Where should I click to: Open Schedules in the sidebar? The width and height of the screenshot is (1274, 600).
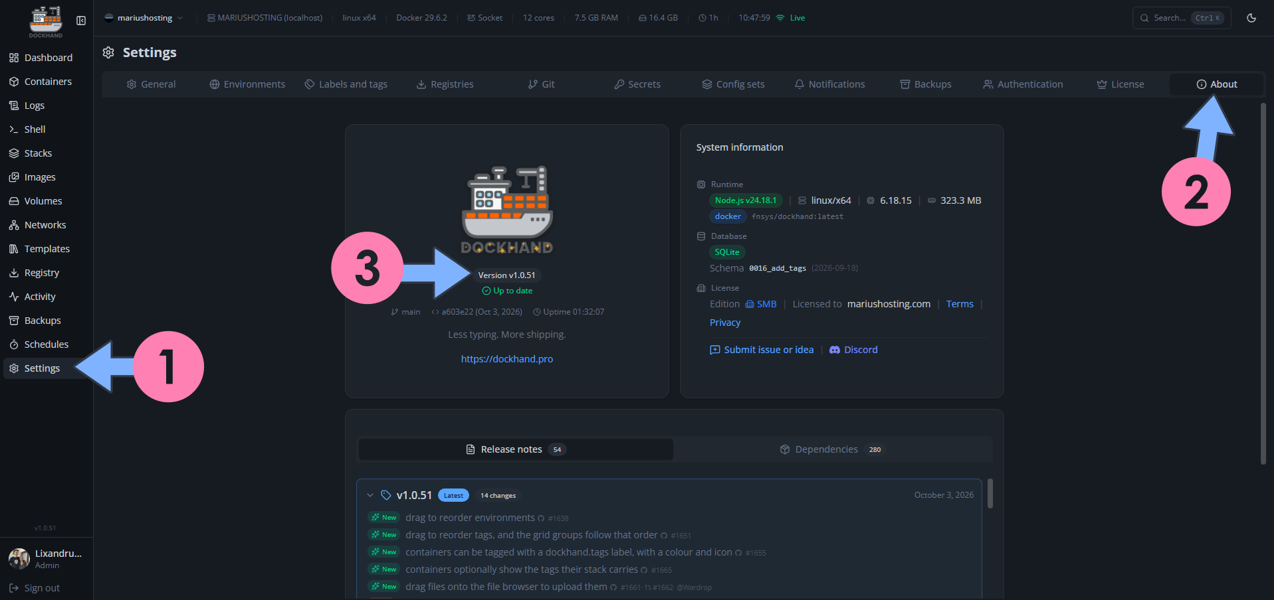coord(47,344)
